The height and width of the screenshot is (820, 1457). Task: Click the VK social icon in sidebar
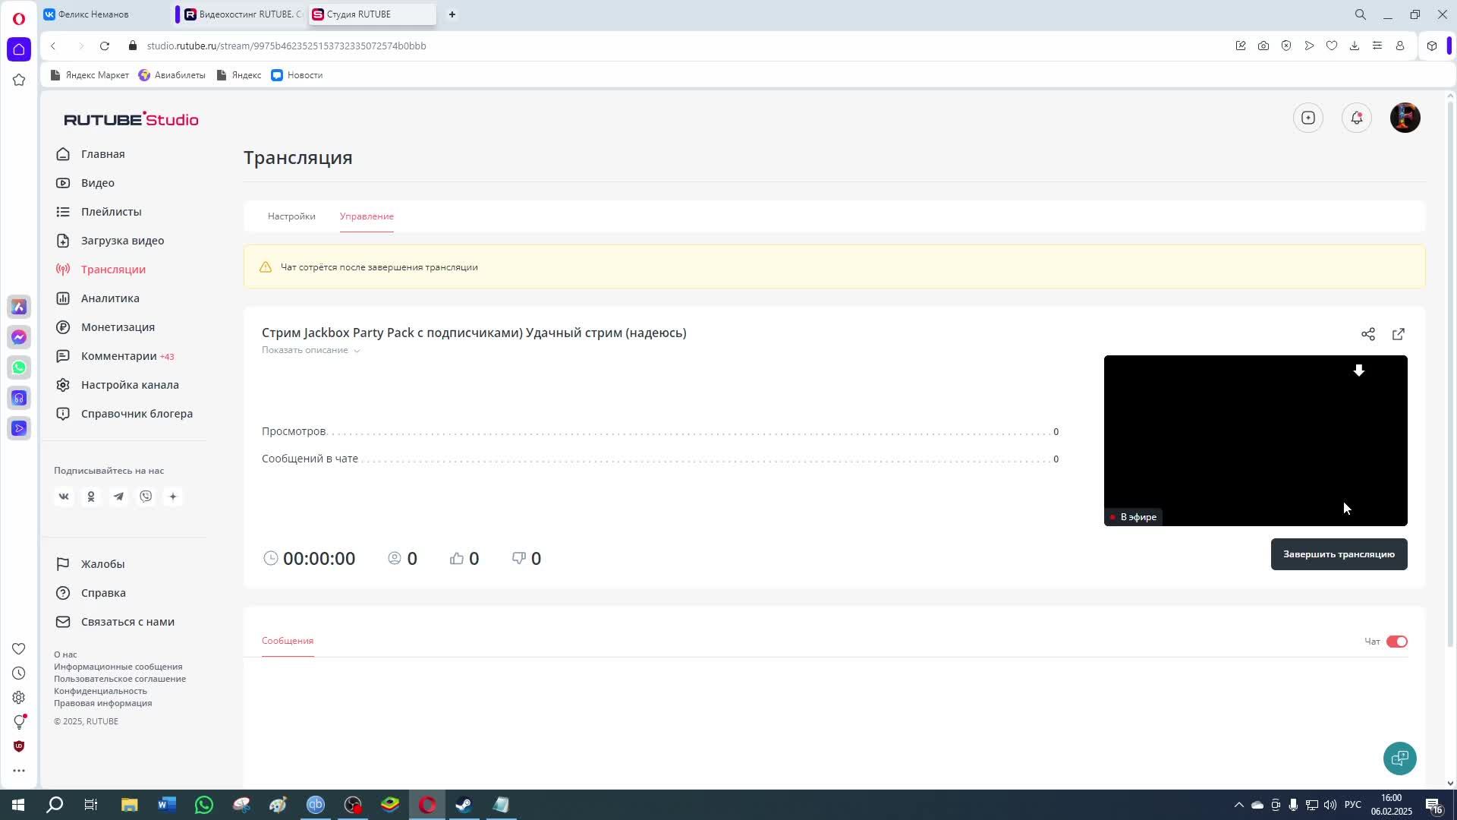[x=64, y=497]
